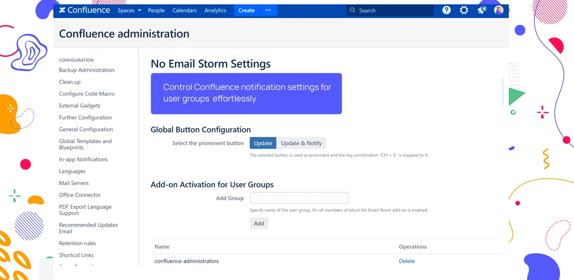Expand the Spaces dropdown menu
Screen dimensions: 574x280
click(129, 10)
